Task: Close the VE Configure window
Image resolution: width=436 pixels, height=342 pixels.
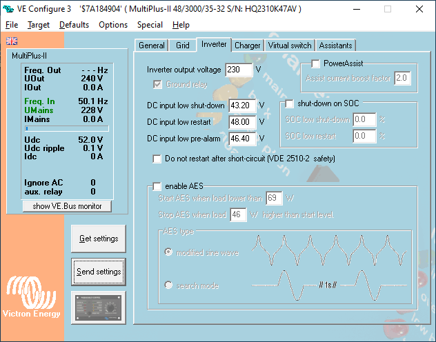Action: click(419, 9)
